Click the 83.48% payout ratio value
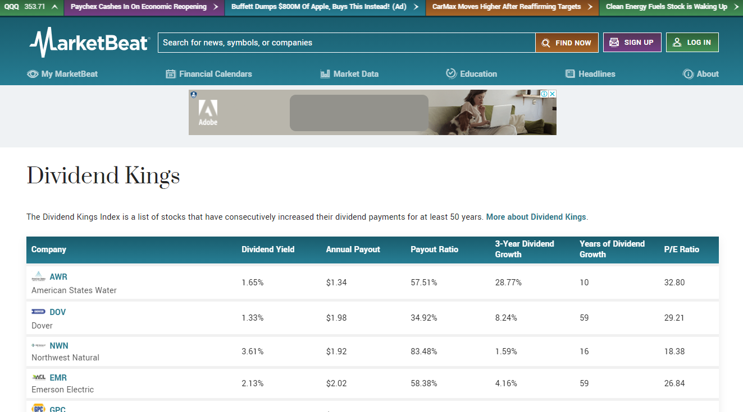This screenshot has width=743, height=412. [x=424, y=351]
